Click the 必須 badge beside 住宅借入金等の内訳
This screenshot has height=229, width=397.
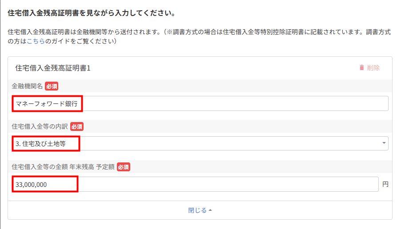coord(77,126)
